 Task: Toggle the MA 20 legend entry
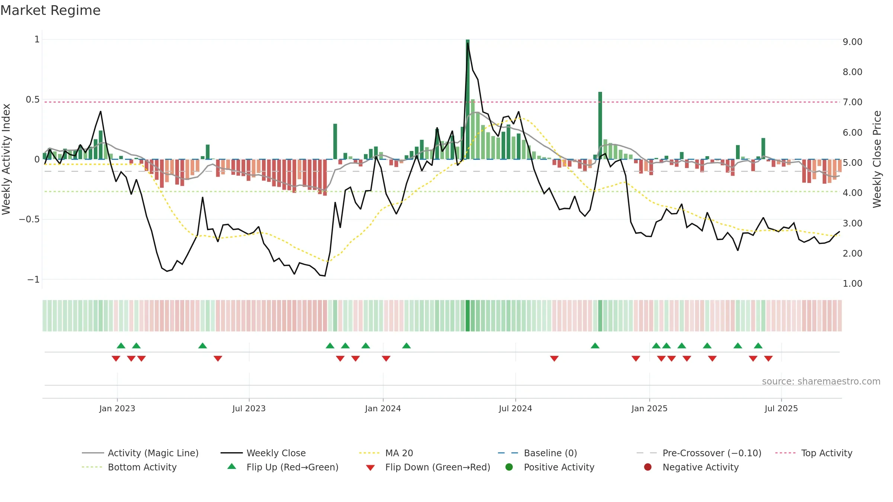(386, 453)
